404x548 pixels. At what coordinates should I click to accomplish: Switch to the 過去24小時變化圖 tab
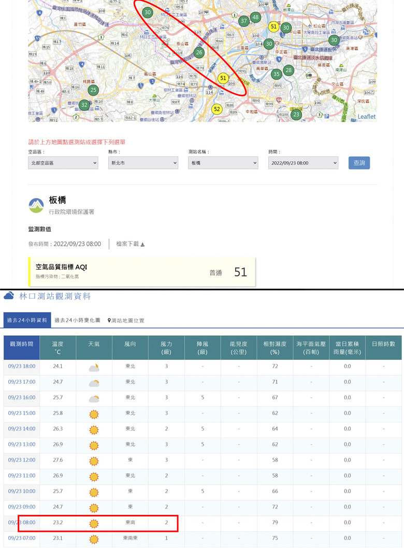pos(78,320)
